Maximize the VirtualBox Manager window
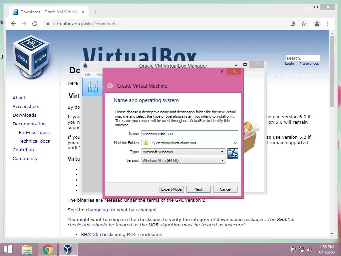341x256 pixels. (x=245, y=64)
